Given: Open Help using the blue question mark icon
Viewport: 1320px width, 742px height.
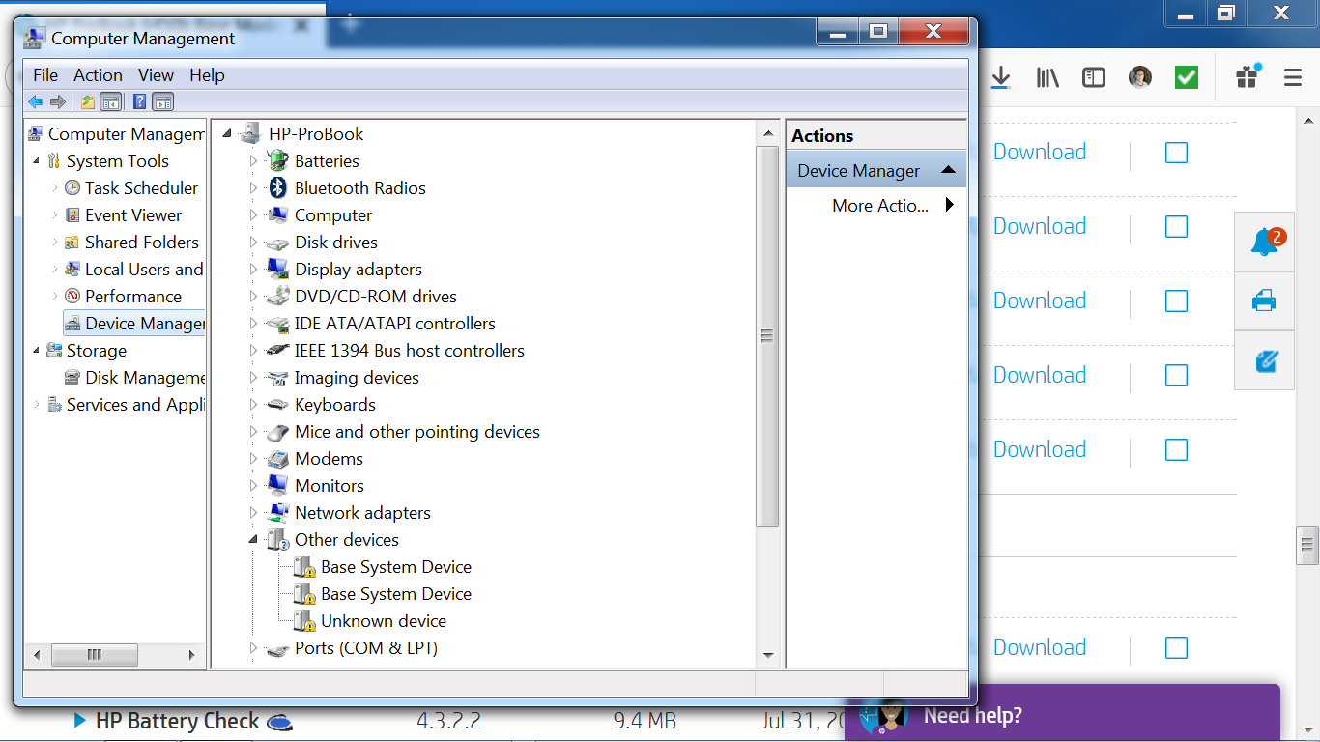Looking at the screenshot, I should tap(138, 101).
